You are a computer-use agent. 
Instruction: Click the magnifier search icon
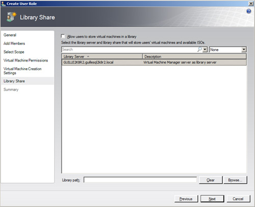[200, 49]
